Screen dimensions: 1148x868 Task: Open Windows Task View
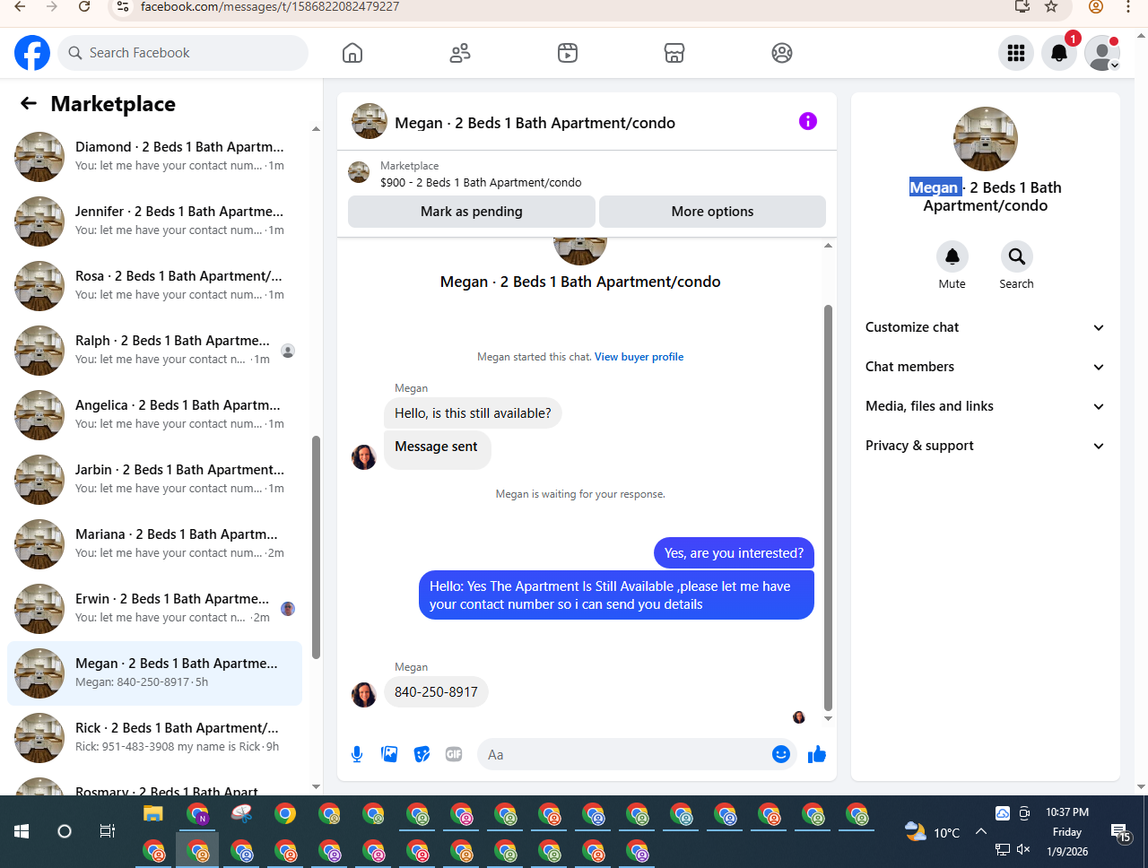pos(107,831)
